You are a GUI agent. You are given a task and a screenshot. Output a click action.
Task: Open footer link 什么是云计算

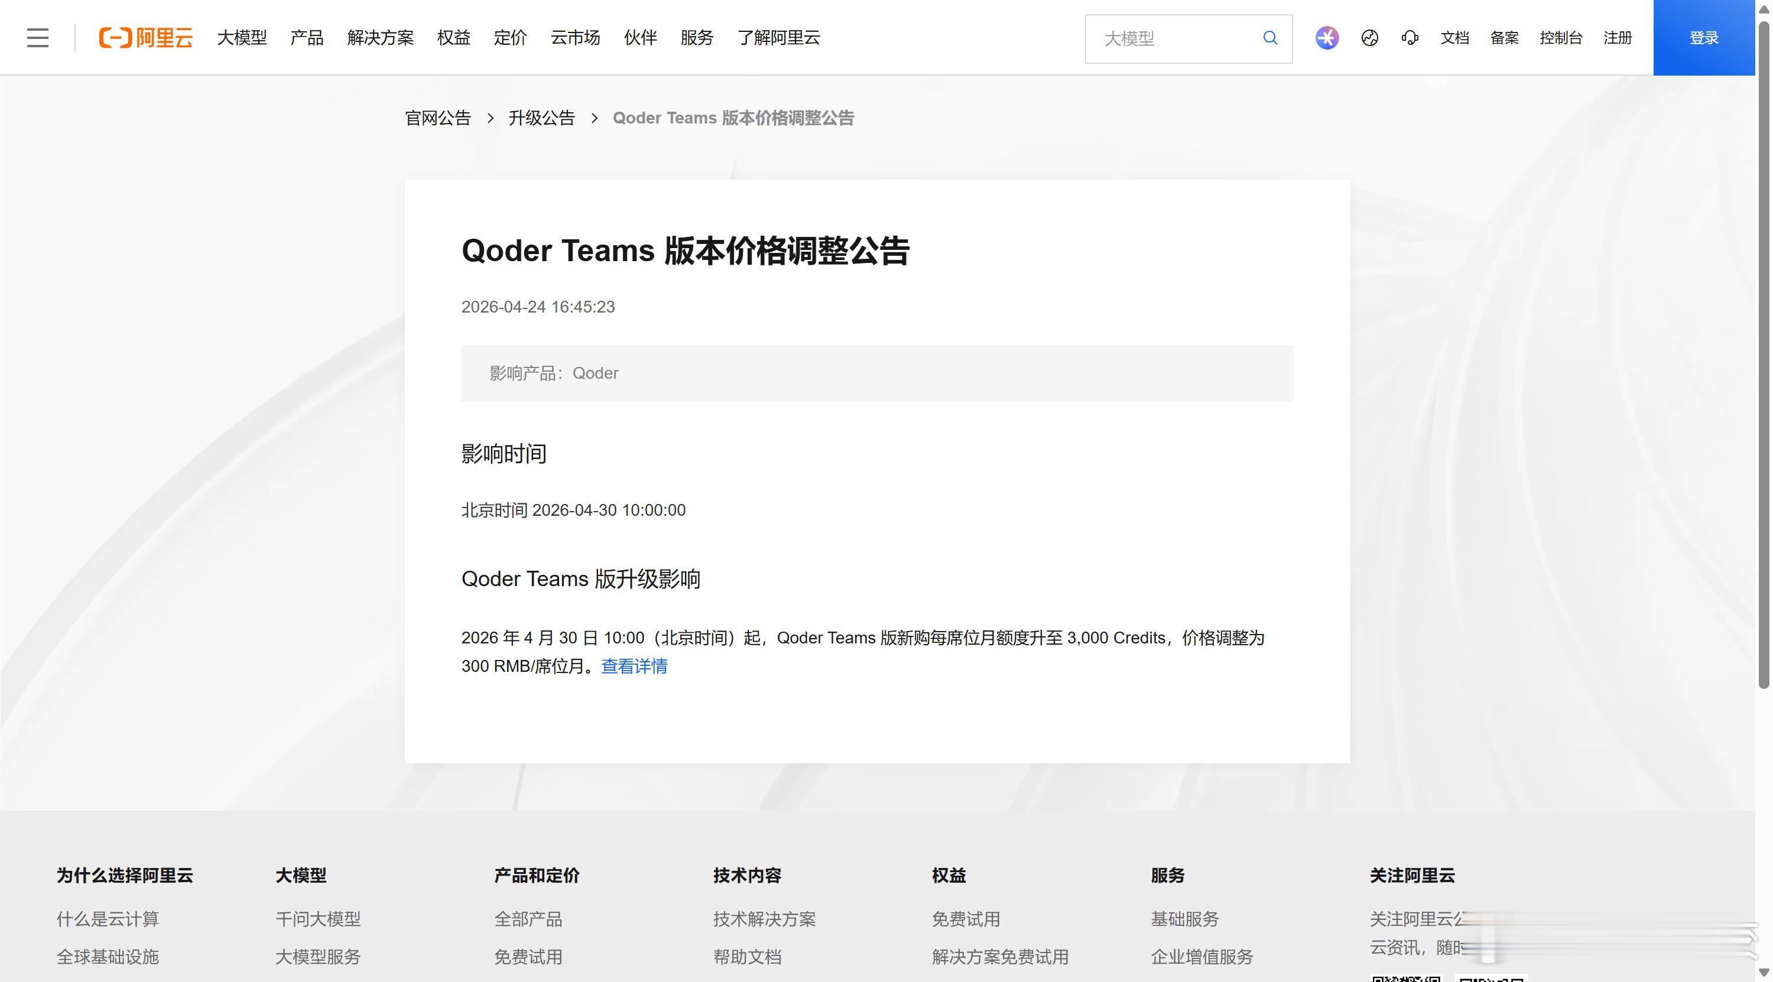pyautogui.click(x=108, y=919)
